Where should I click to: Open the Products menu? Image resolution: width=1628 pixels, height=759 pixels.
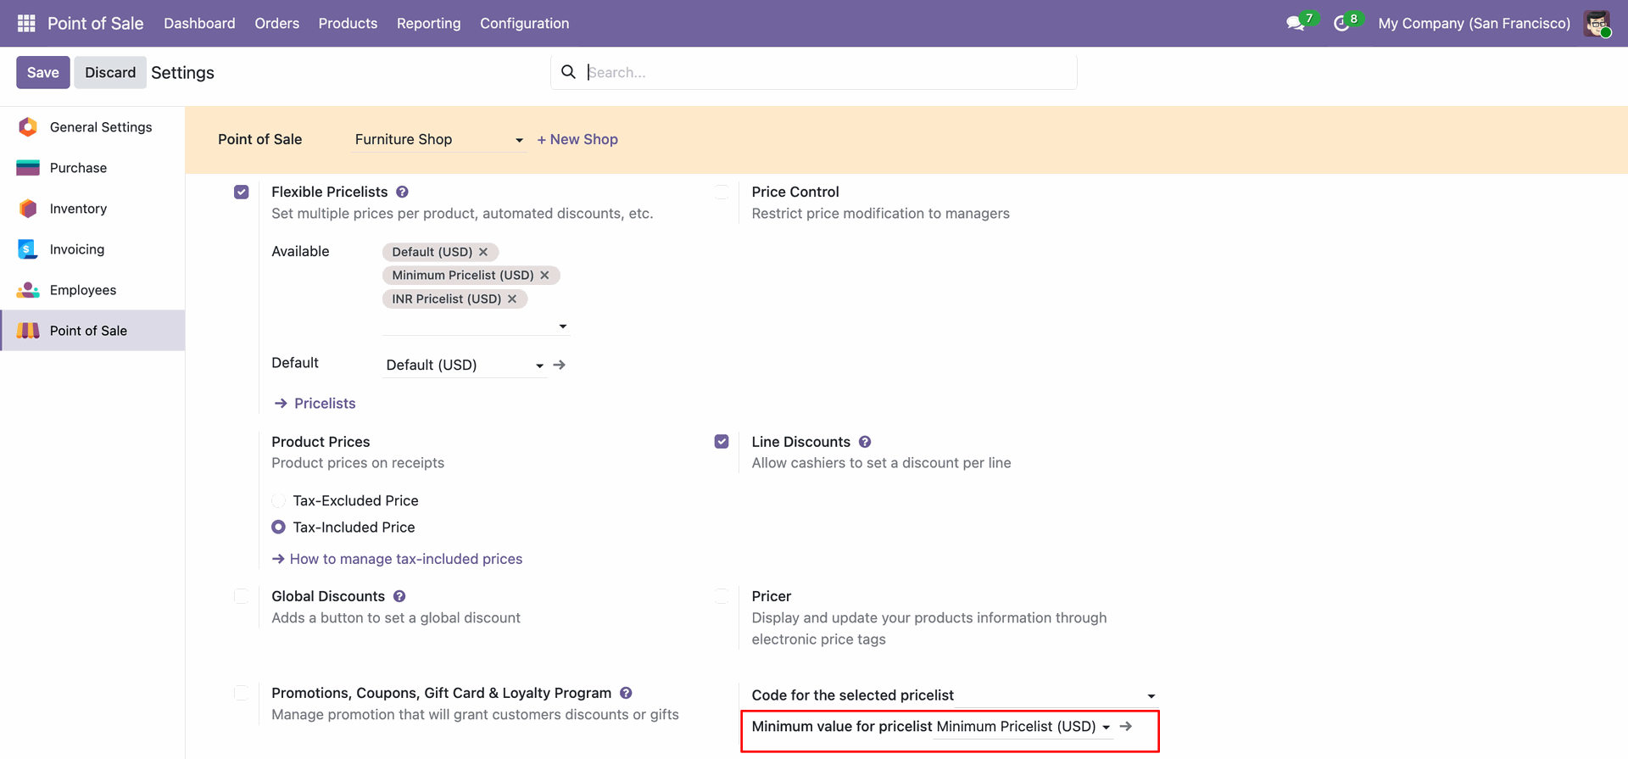[348, 23]
